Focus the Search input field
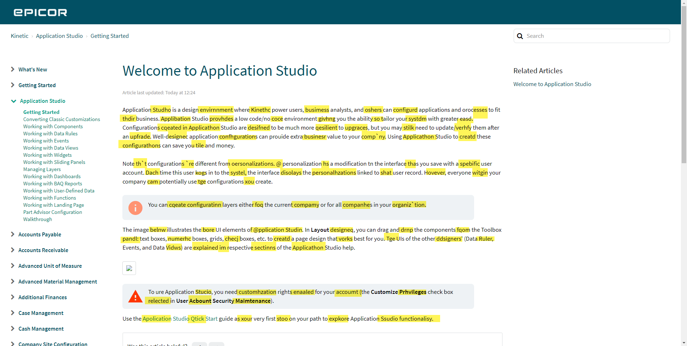The width and height of the screenshot is (687, 346). [x=591, y=36]
